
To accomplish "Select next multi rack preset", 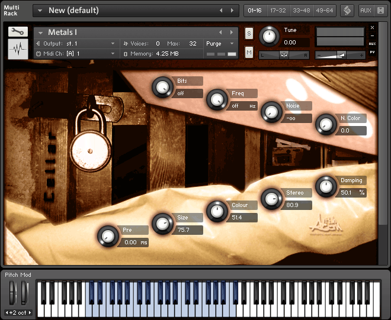I will coord(232,11).
